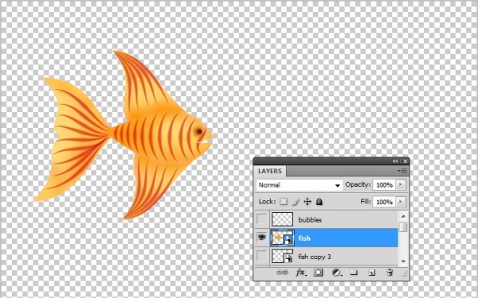This screenshot has height=298, width=478.
Task: Open the Fill slider arrow
Action: 401,202
